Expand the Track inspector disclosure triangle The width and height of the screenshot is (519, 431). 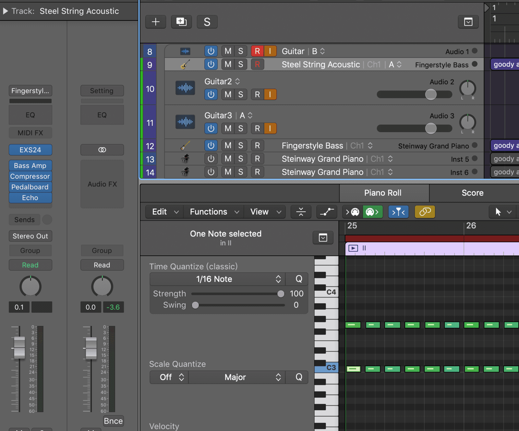(x=6, y=11)
